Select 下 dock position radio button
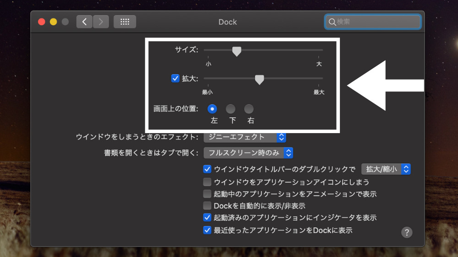Screen dimensions: 458x257 [x=230, y=109]
